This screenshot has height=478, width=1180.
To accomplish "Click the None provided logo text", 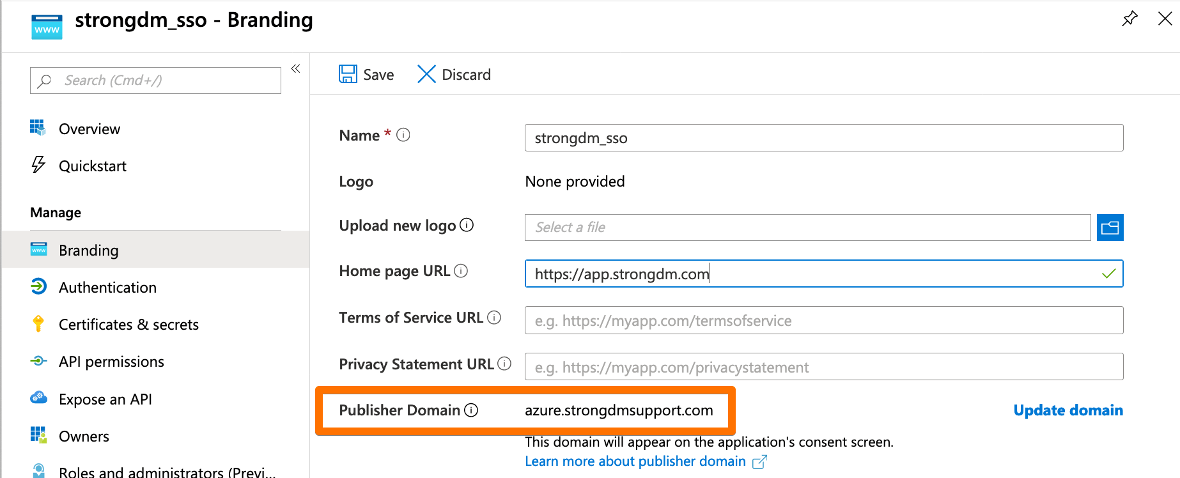I will (x=575, y=181).
